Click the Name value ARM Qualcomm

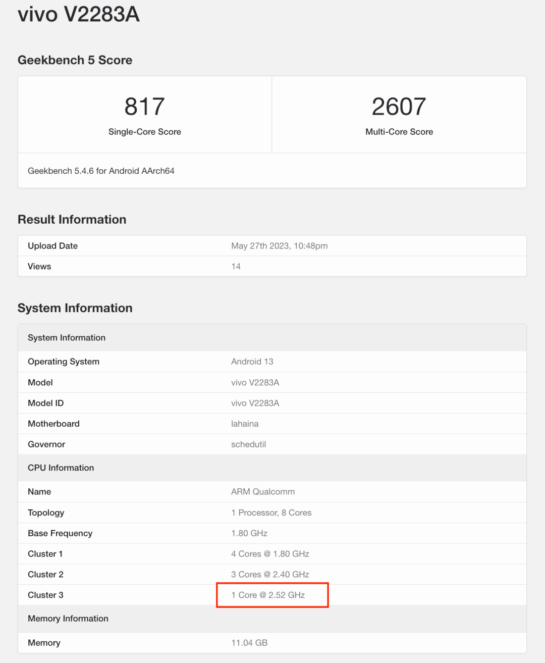(263, 491)
